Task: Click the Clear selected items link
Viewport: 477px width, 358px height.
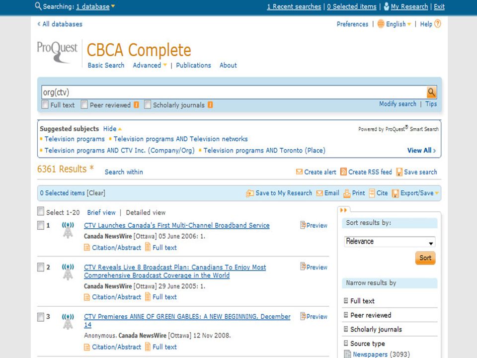Action: (x=96, y=193)
